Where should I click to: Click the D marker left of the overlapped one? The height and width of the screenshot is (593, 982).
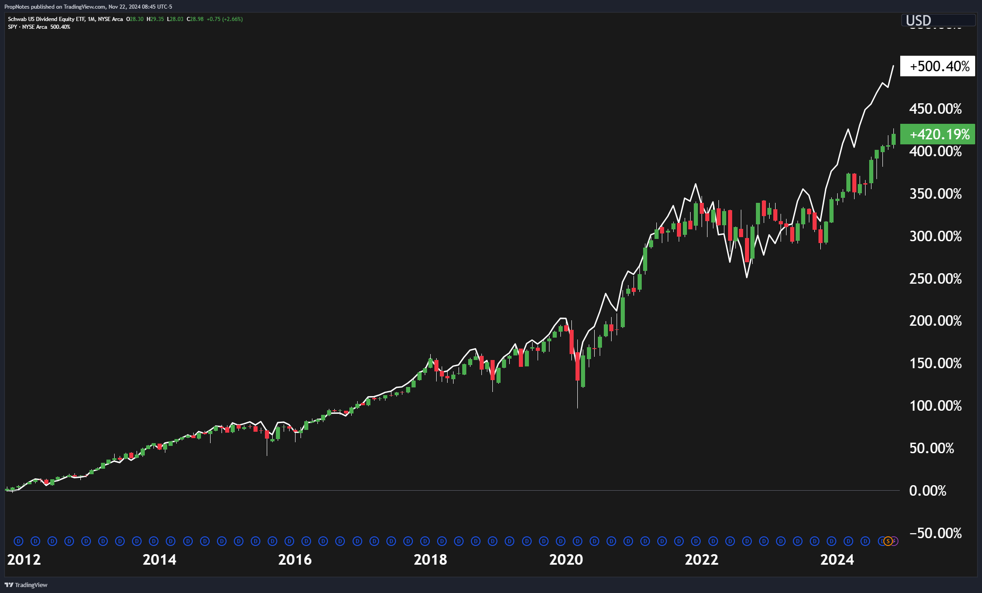tap(865, 541)
